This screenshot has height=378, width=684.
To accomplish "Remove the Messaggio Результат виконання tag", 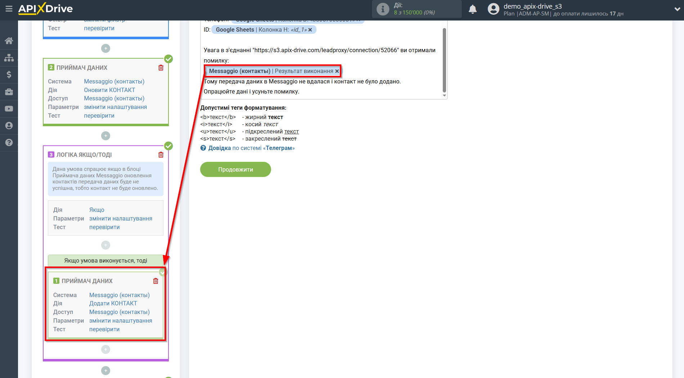I will pos(337,71).
